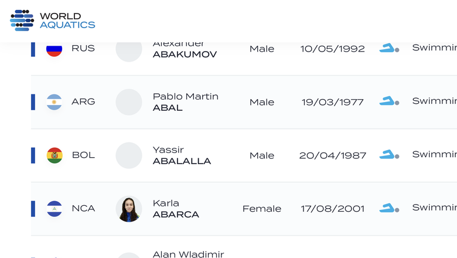Click the blank avatar for Alexander Abakumov
The image size is (457, 258).
tap(129, 50)
